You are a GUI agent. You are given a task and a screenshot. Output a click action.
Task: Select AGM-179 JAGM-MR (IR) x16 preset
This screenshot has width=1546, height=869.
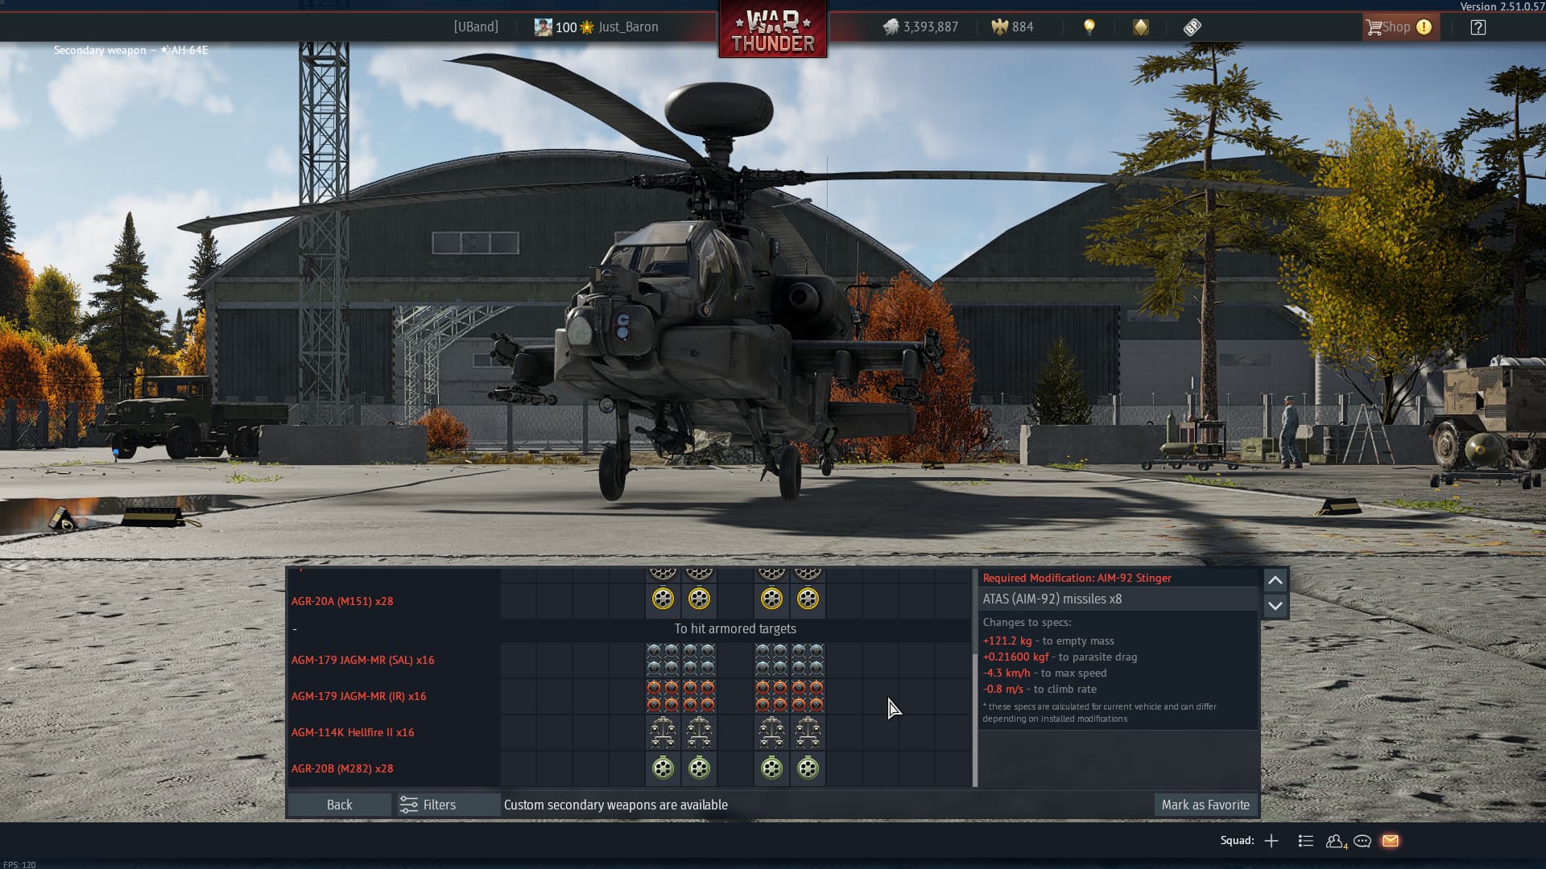358,696
